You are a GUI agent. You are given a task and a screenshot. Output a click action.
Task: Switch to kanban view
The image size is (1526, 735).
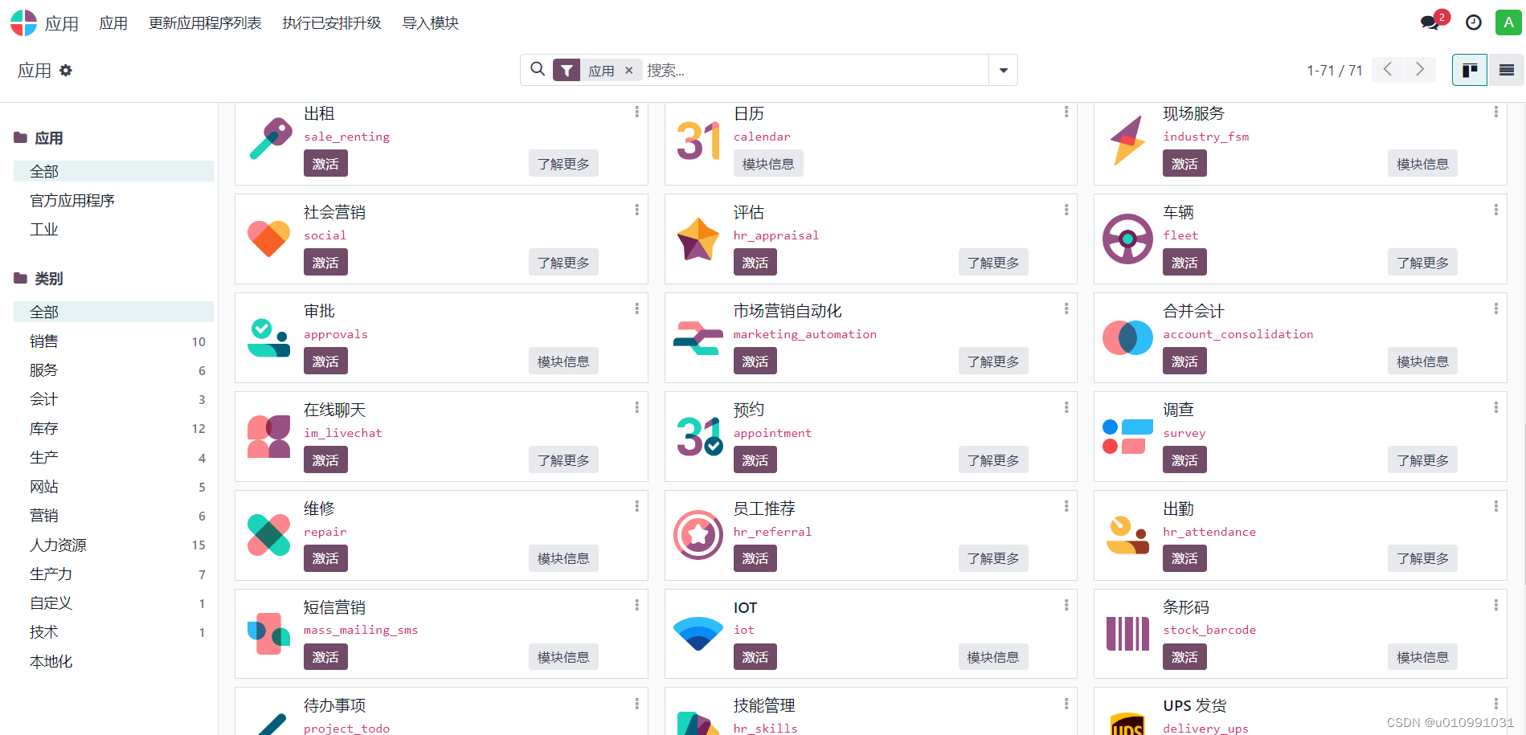tap(1470, 70)
